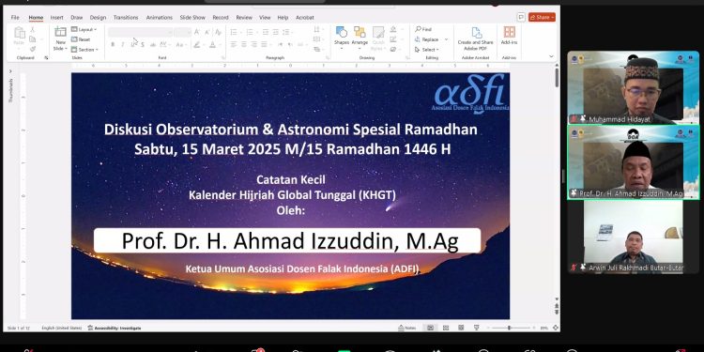Open the Notes pane from status bar

[407, 328]
